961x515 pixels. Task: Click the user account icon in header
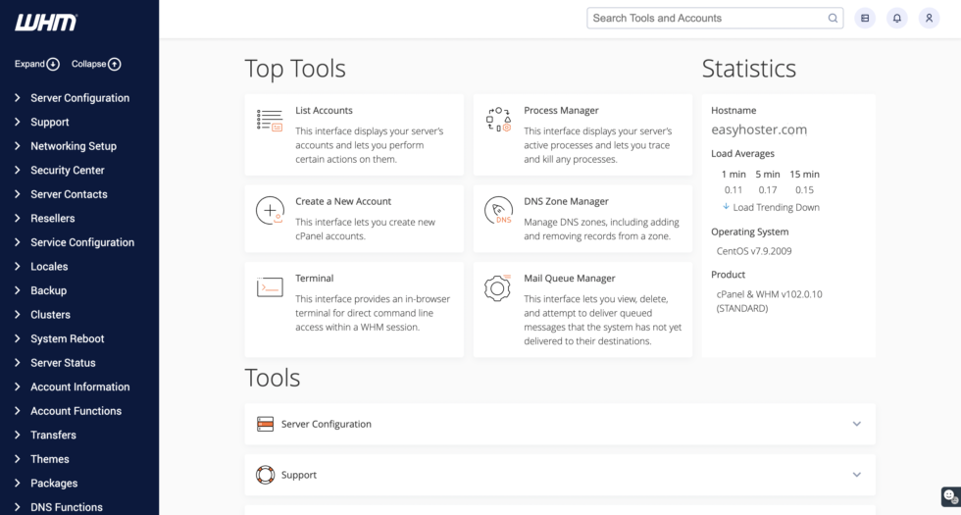929,18
